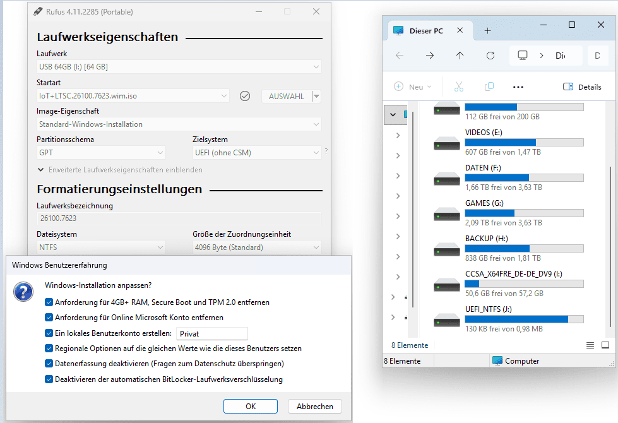Click "8 Elemente" in explorer status bar
618x423 pixels.
(402, 360)
